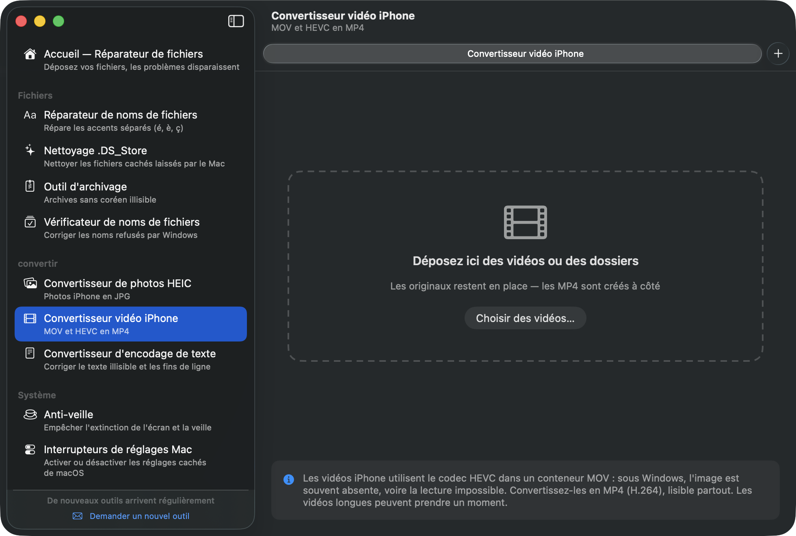Image resolution: width=796 pixels, height=536 pixels.
Task: Click the switches icon for Interrupteurs de réglages
Action: point(30,450)
